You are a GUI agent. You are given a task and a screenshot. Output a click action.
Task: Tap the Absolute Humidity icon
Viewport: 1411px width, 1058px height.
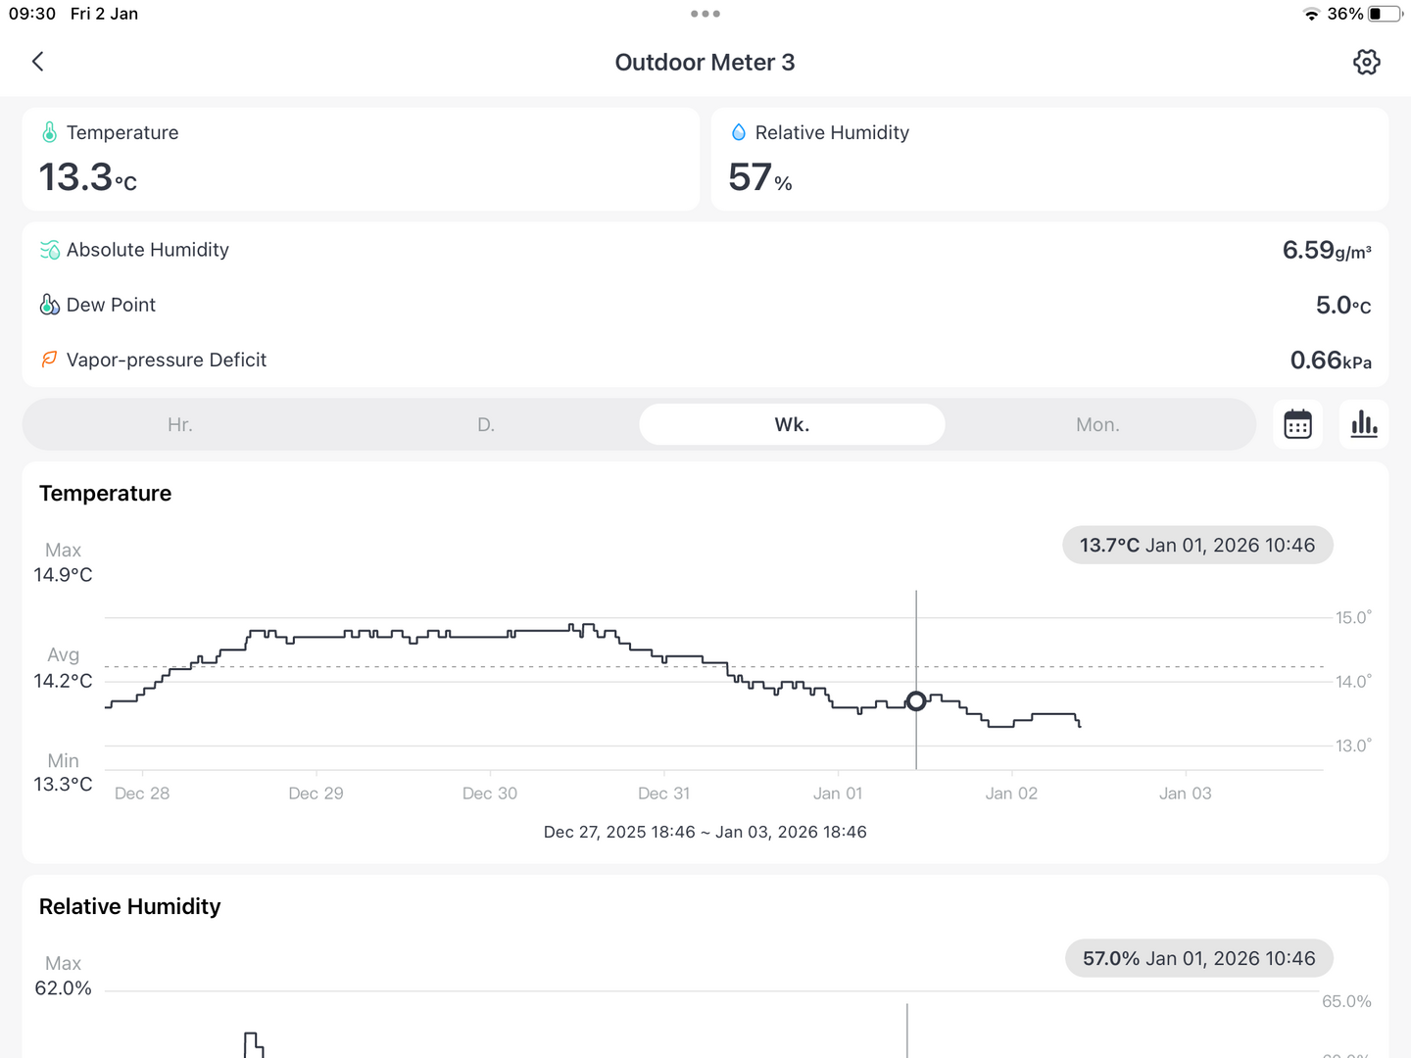pos(50,250)
